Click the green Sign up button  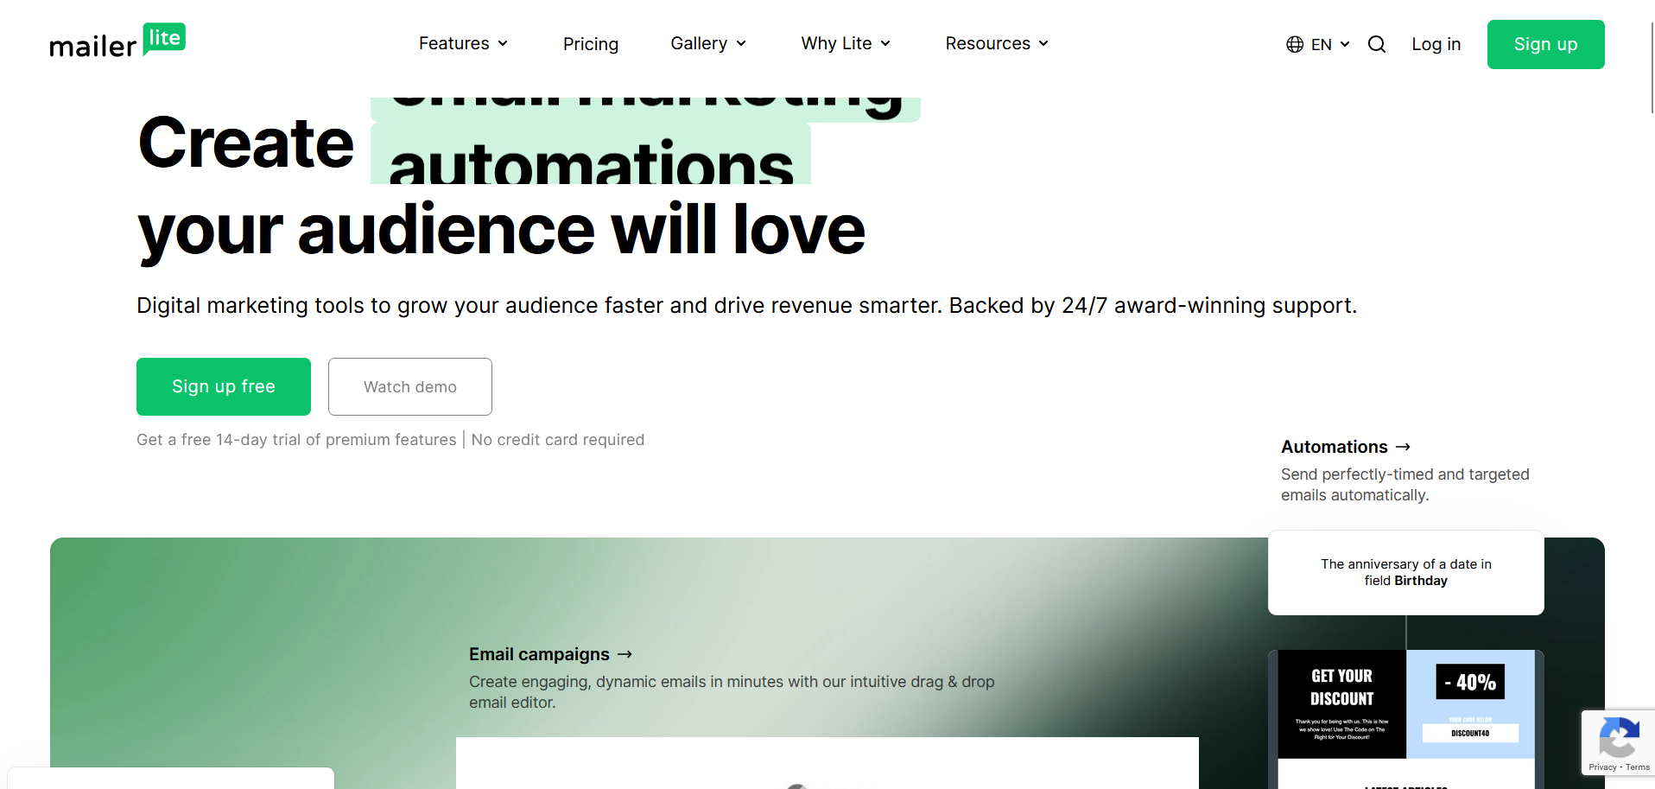[1545, 44]
